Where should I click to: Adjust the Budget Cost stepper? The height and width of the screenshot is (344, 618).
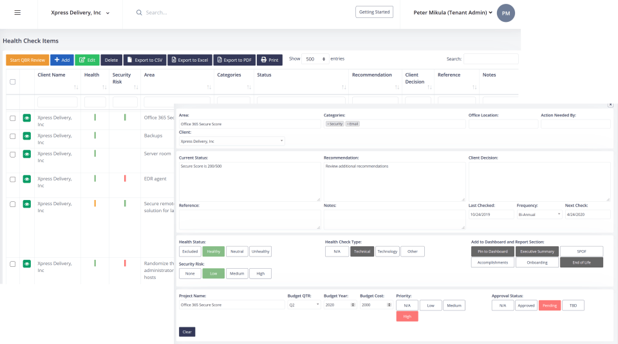(x=389, y=305)
